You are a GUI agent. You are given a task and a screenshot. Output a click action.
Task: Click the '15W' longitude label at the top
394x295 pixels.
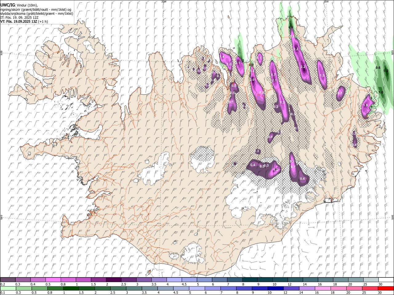point(326,2)
